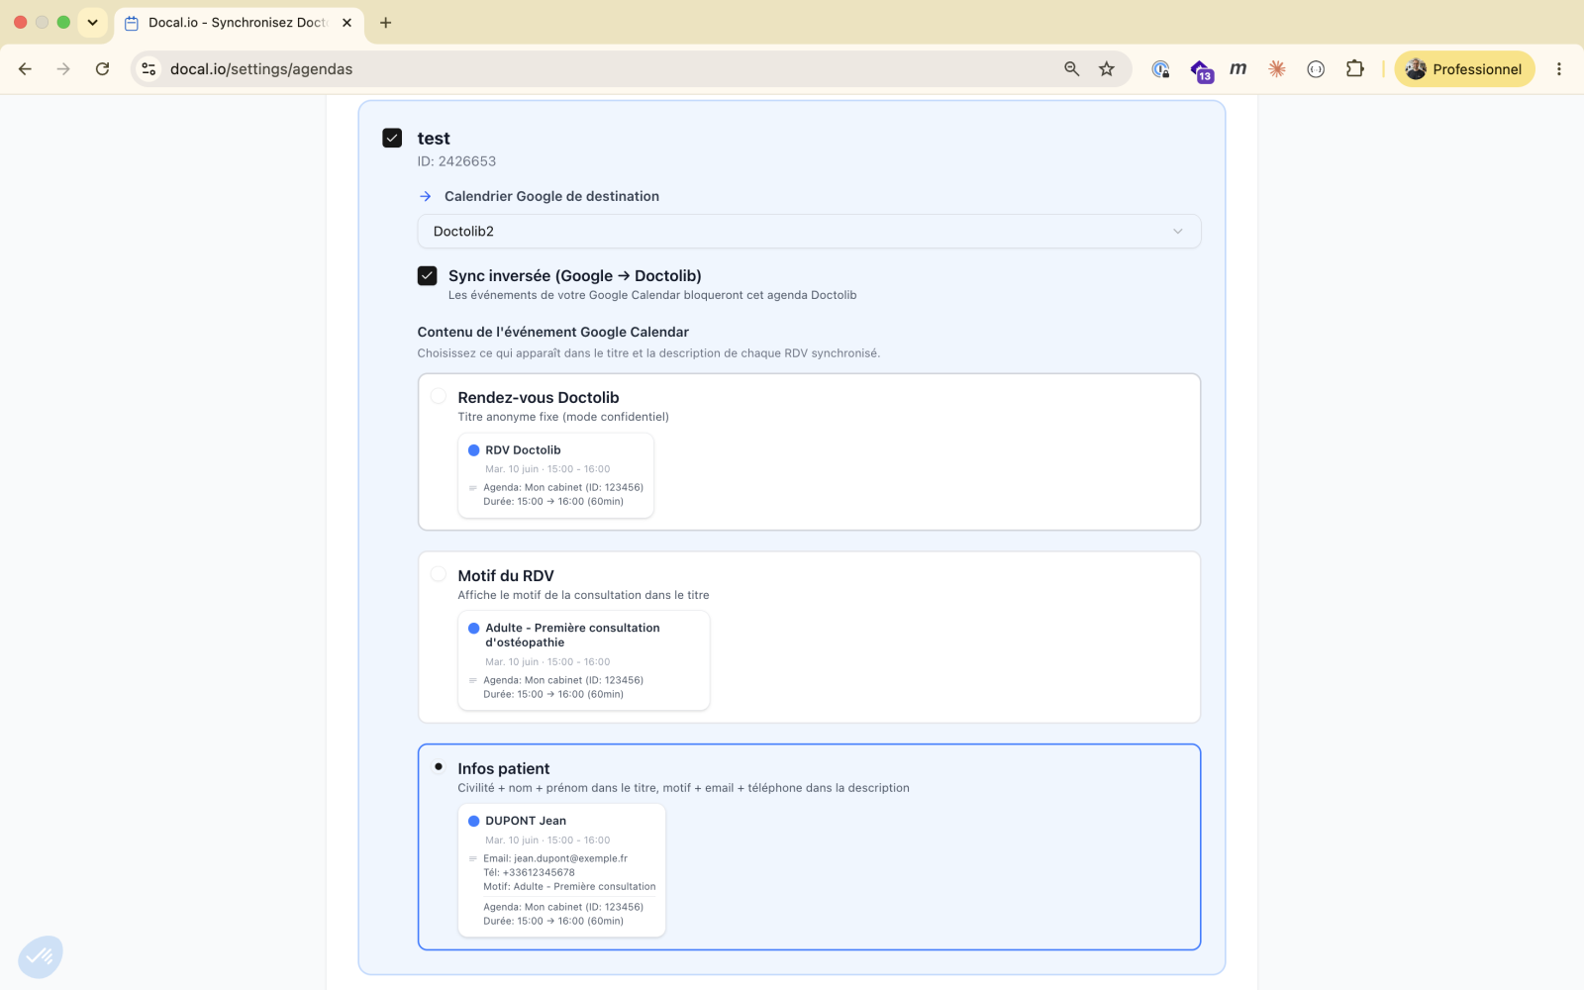The image size is (1584, 990).
Task: Open Chrome three-dot menu
Action: point(1558,69)
